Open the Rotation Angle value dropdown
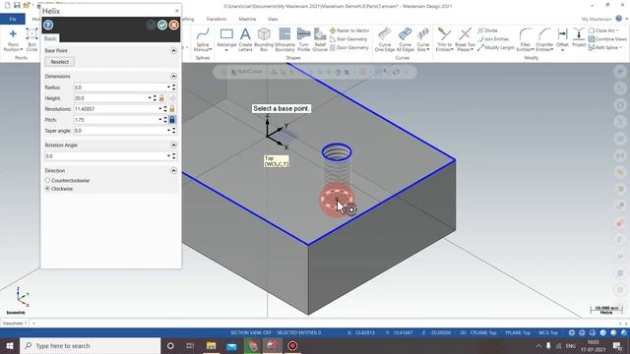Viewport: 630px width, 354px height. click(x=168, y=156)
